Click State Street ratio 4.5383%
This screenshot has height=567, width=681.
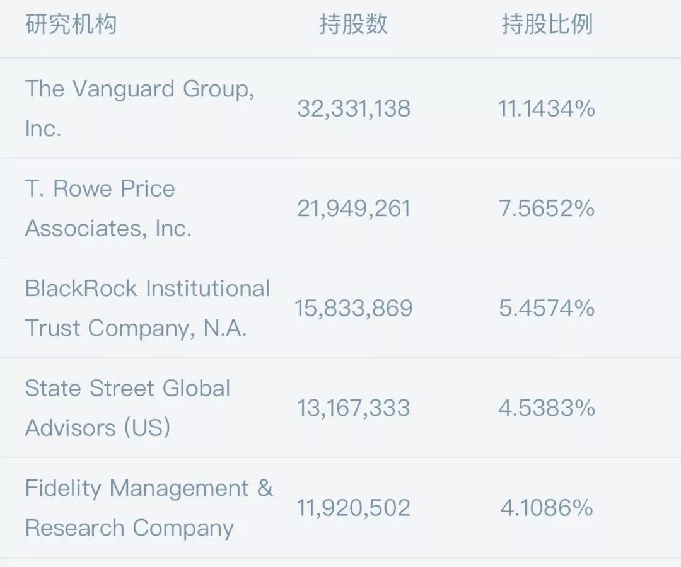click(547, 408)
